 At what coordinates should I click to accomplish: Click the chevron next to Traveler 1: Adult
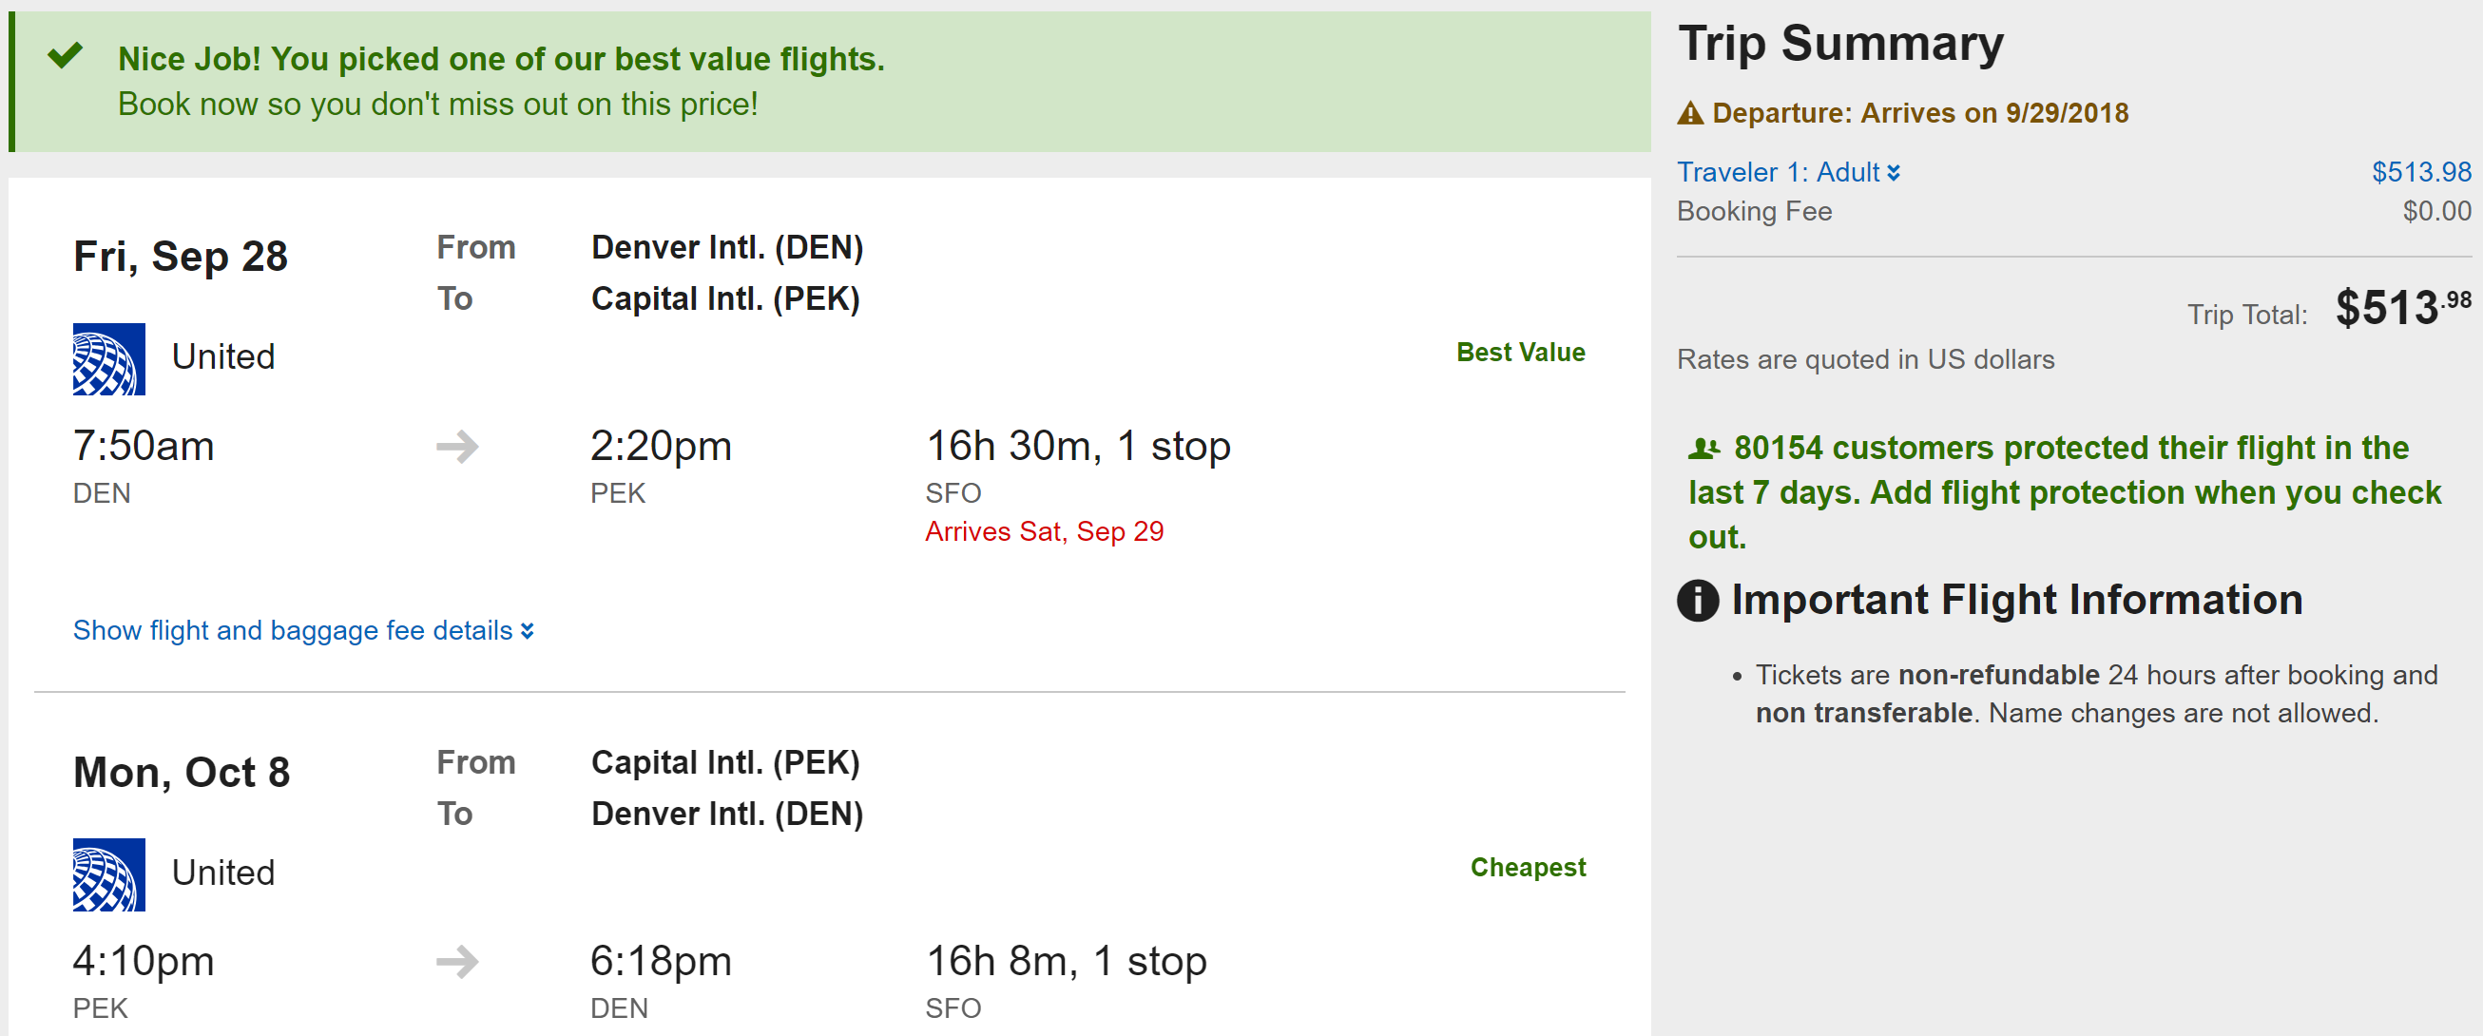pos(1894,172)
